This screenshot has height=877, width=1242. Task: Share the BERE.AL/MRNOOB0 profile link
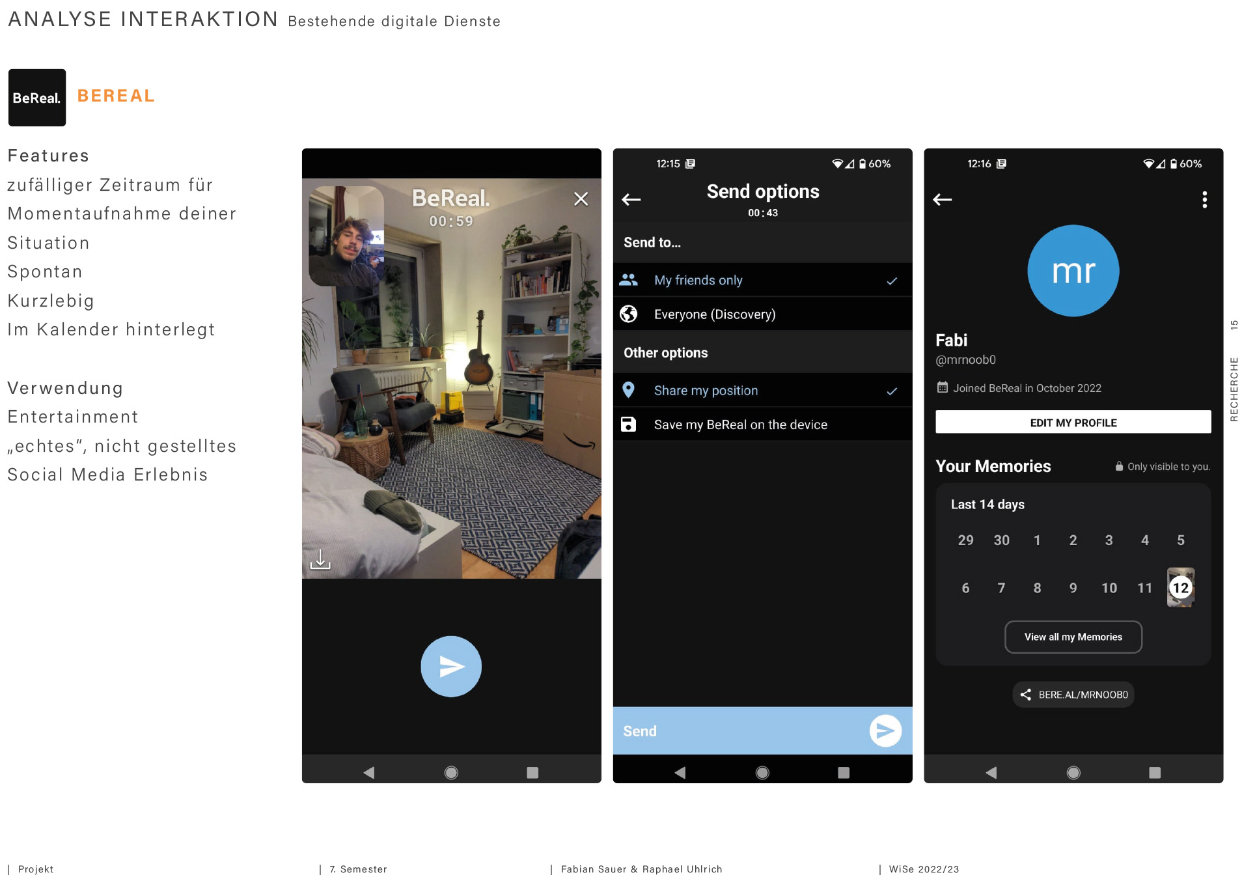tap(1073, 695)
